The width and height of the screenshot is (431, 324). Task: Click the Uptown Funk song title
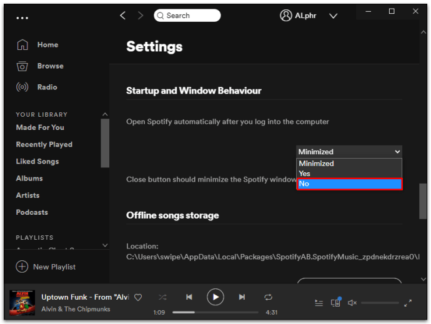click(85, 297)
